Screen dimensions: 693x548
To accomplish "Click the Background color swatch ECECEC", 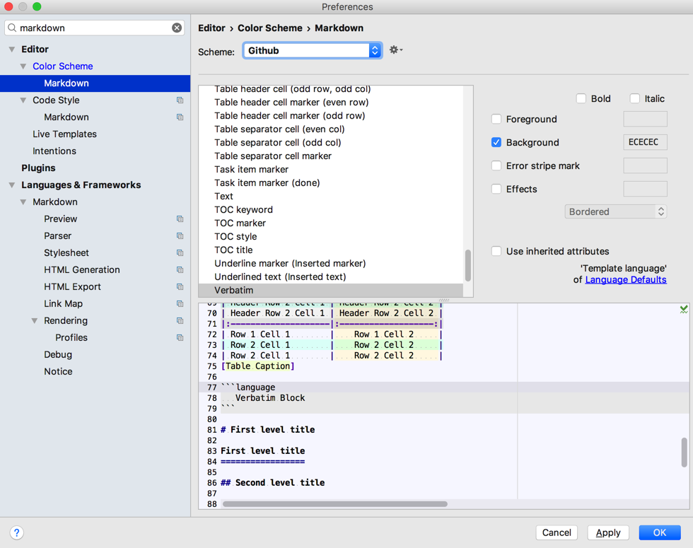I will pos(644,143).
